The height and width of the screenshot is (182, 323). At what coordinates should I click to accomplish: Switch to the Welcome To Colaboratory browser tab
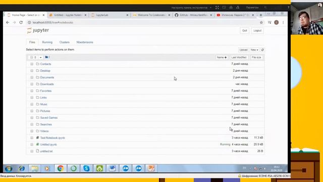click(151, 15)
